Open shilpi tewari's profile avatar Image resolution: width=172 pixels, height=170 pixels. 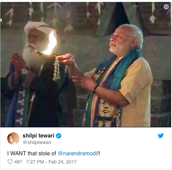pos(13,139)
